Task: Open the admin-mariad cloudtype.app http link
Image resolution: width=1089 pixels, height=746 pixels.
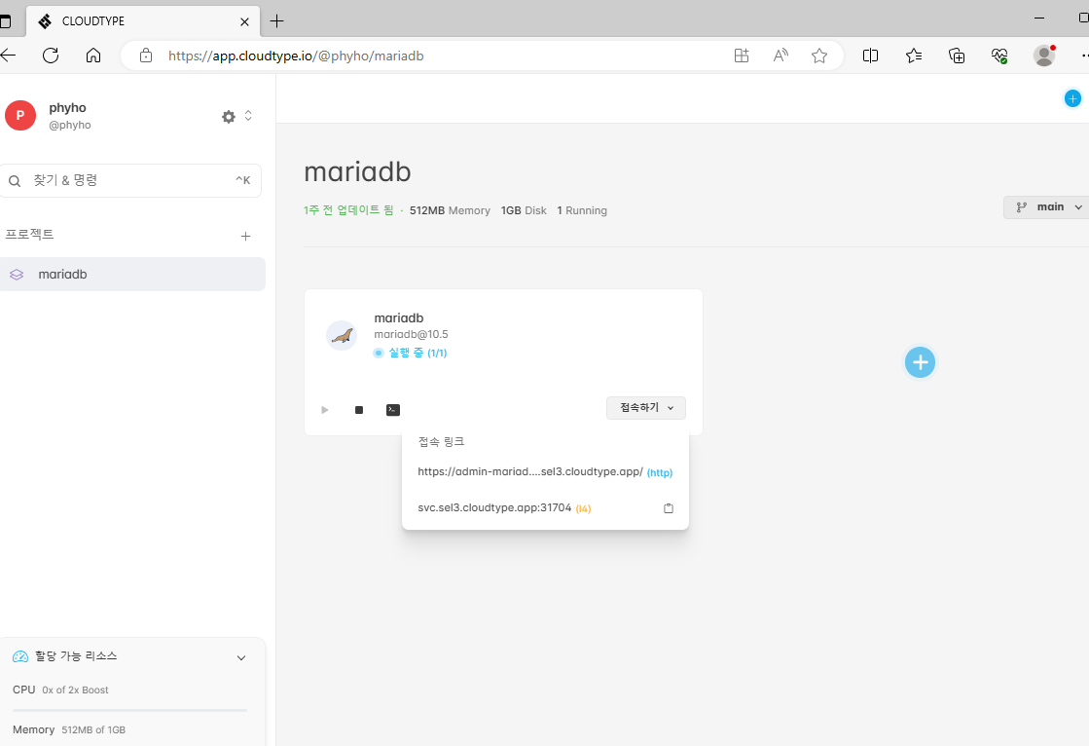Action: pos(545,472)
